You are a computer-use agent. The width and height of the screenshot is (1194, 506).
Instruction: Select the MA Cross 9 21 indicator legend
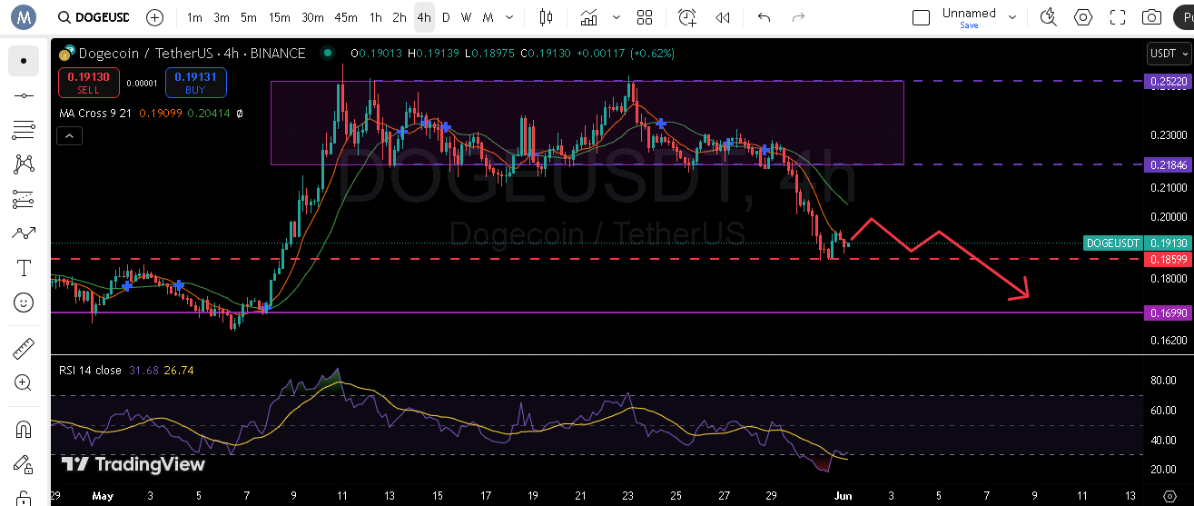(x=97, y=114)
